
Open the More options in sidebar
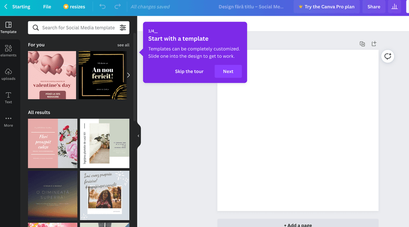(8, 121)
